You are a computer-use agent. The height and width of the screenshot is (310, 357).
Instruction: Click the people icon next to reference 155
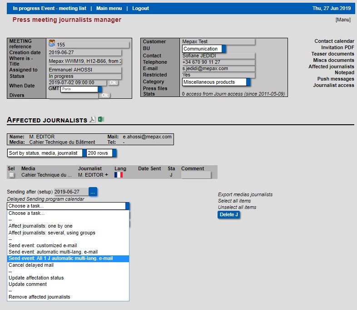52,44
